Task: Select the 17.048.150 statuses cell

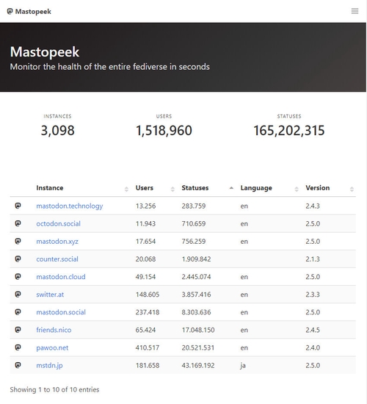Action: pos(197,330)
